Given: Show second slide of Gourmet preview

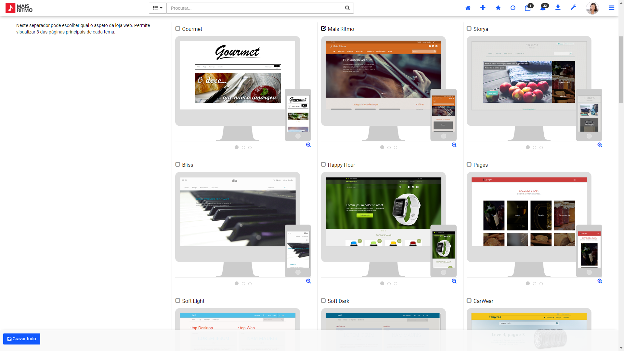Looking at the screenshot, I should (x=243, y=148).
